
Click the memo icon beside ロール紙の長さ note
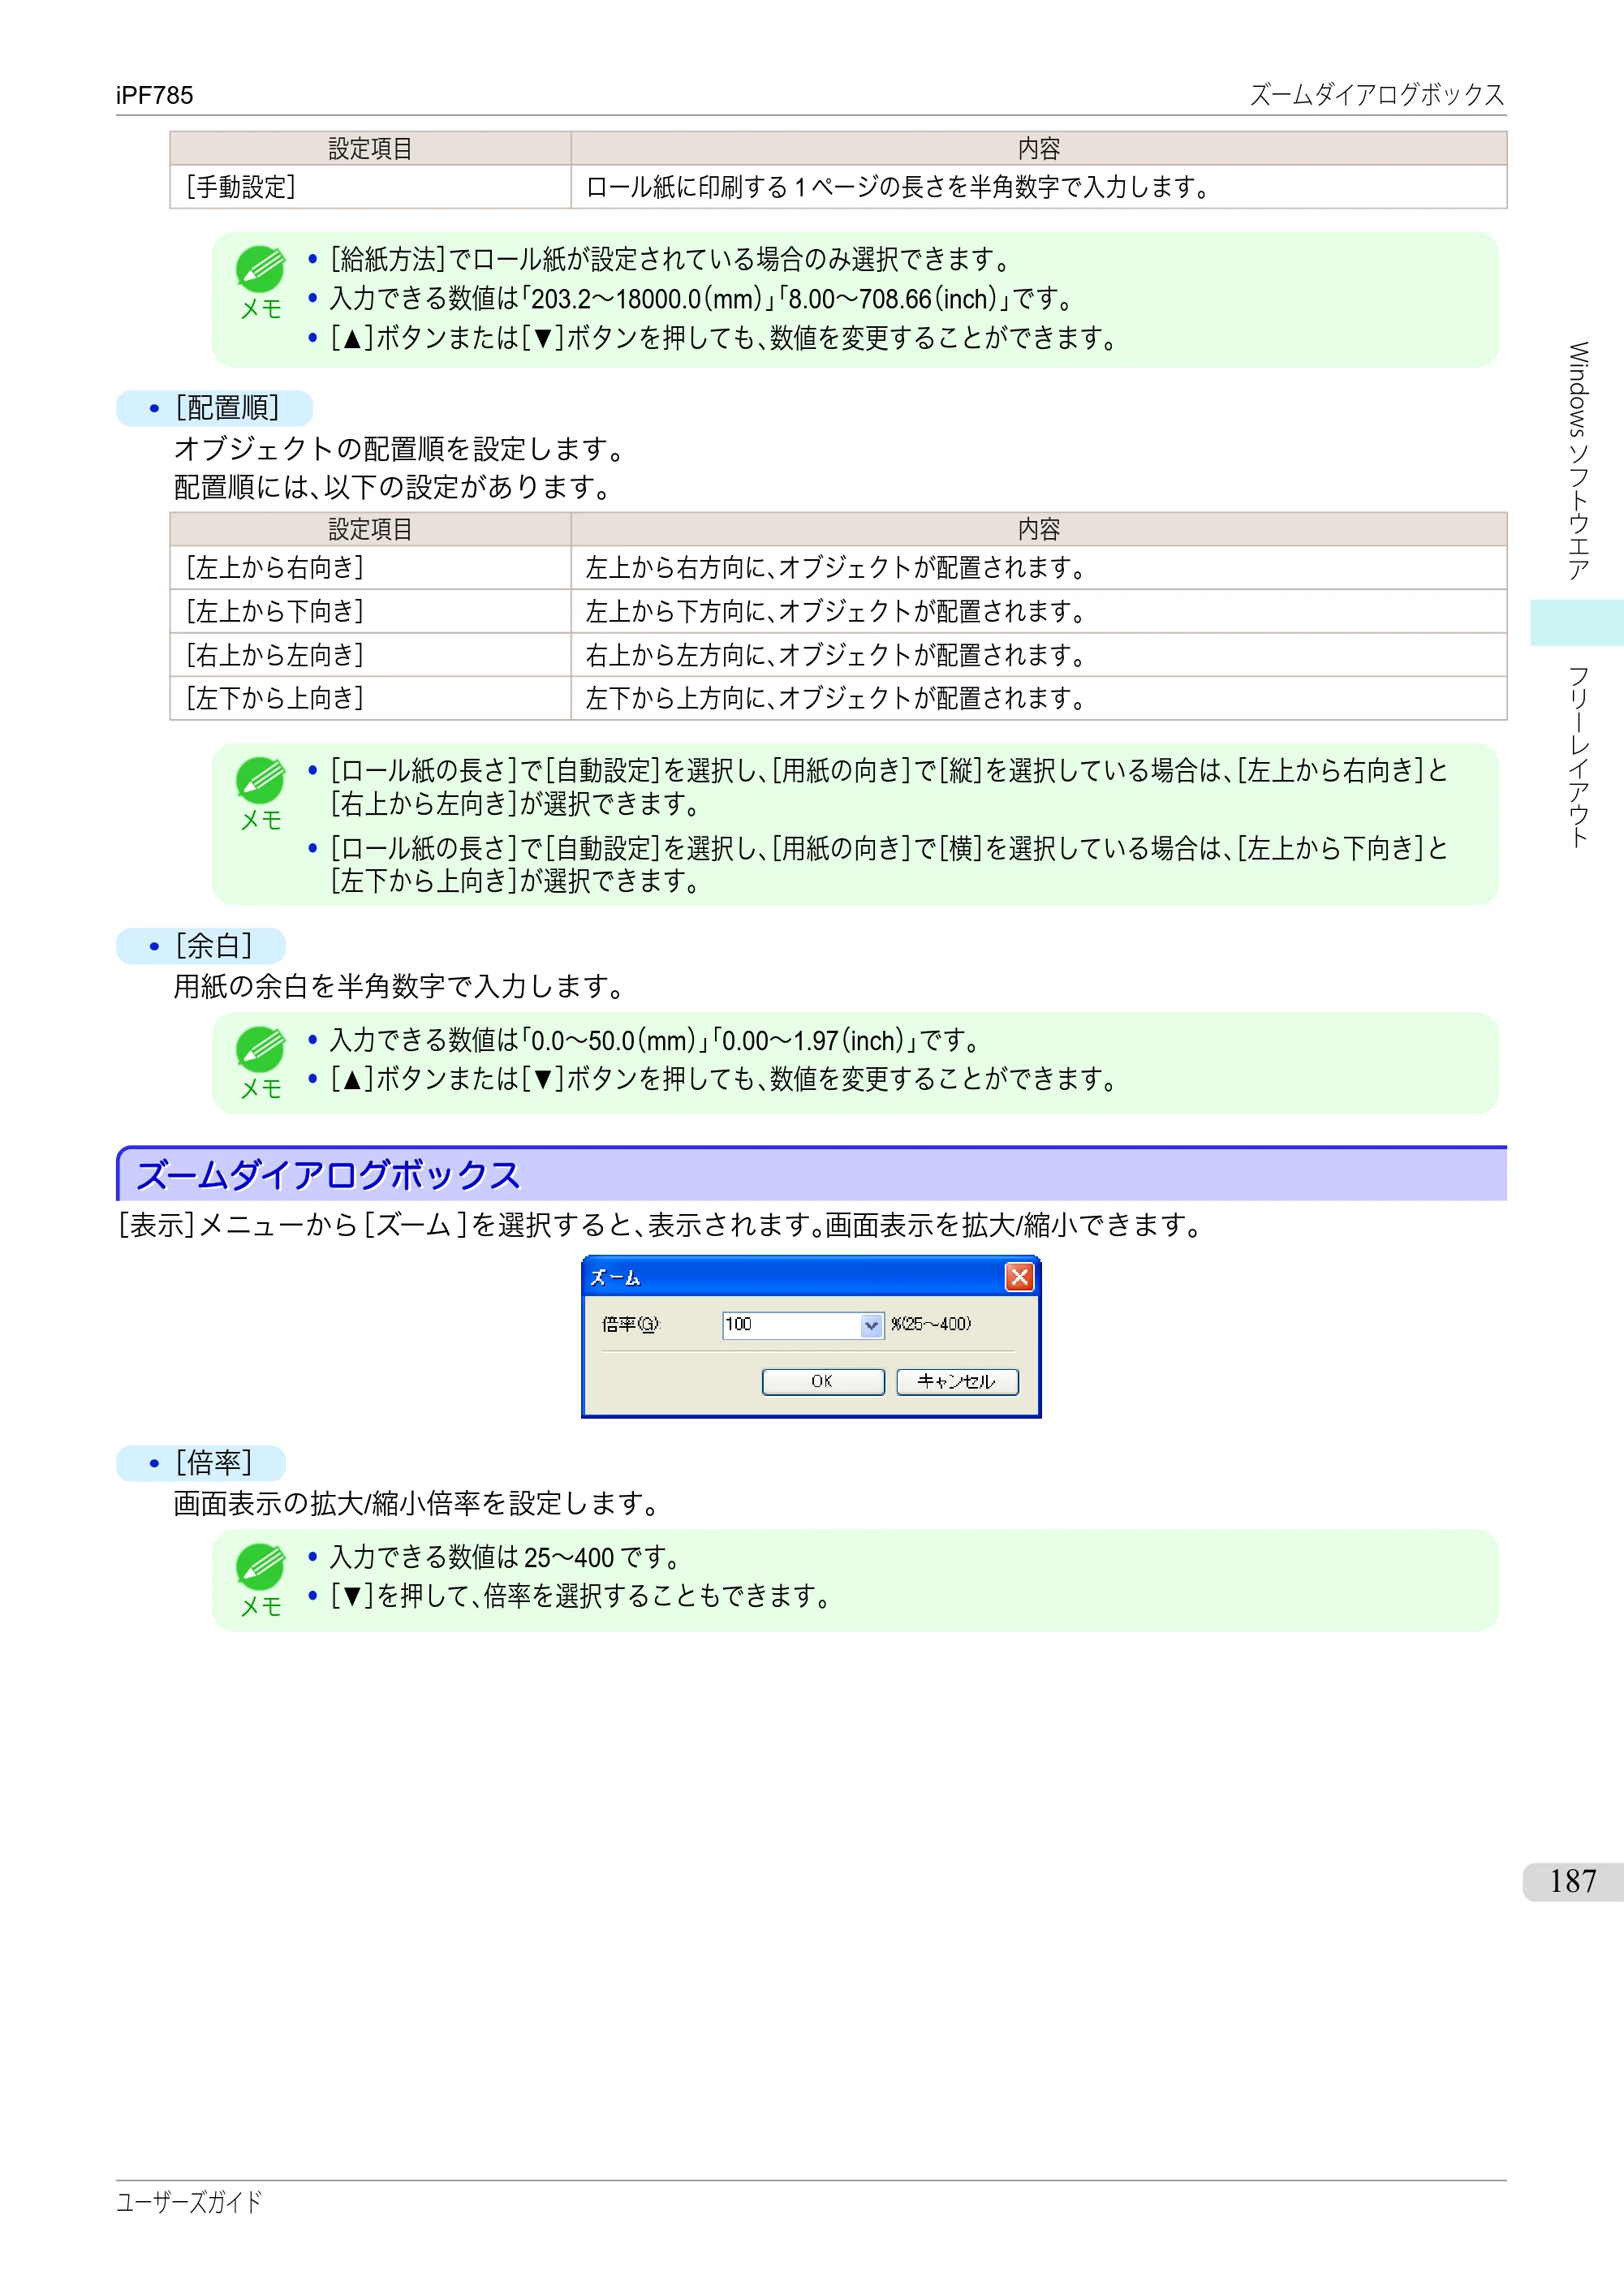(260, 780)
